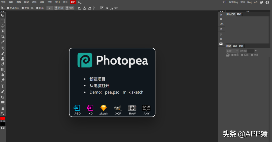Open the 编辑 menu
Image resolution: width=272 pixels, height=142 pixels.
(11, 2)
